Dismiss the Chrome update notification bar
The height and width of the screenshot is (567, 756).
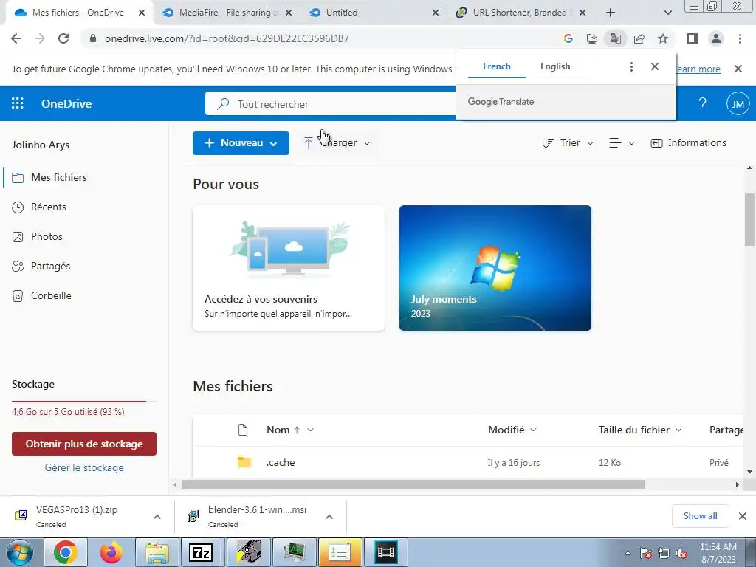738,69
